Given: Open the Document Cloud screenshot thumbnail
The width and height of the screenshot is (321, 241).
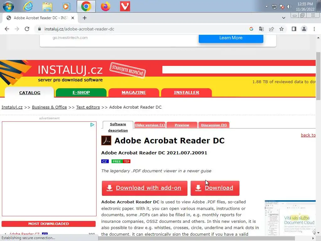Looking at the screenshot, I should (290, 218).
